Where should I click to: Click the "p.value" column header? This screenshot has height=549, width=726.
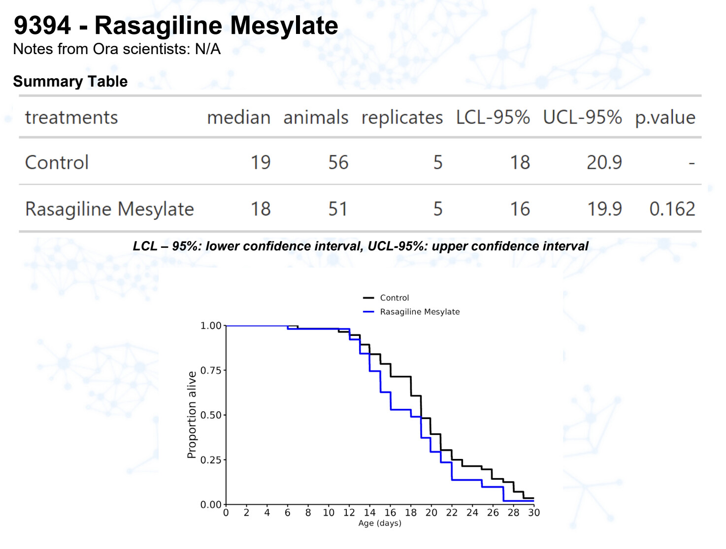click(665, 118)
